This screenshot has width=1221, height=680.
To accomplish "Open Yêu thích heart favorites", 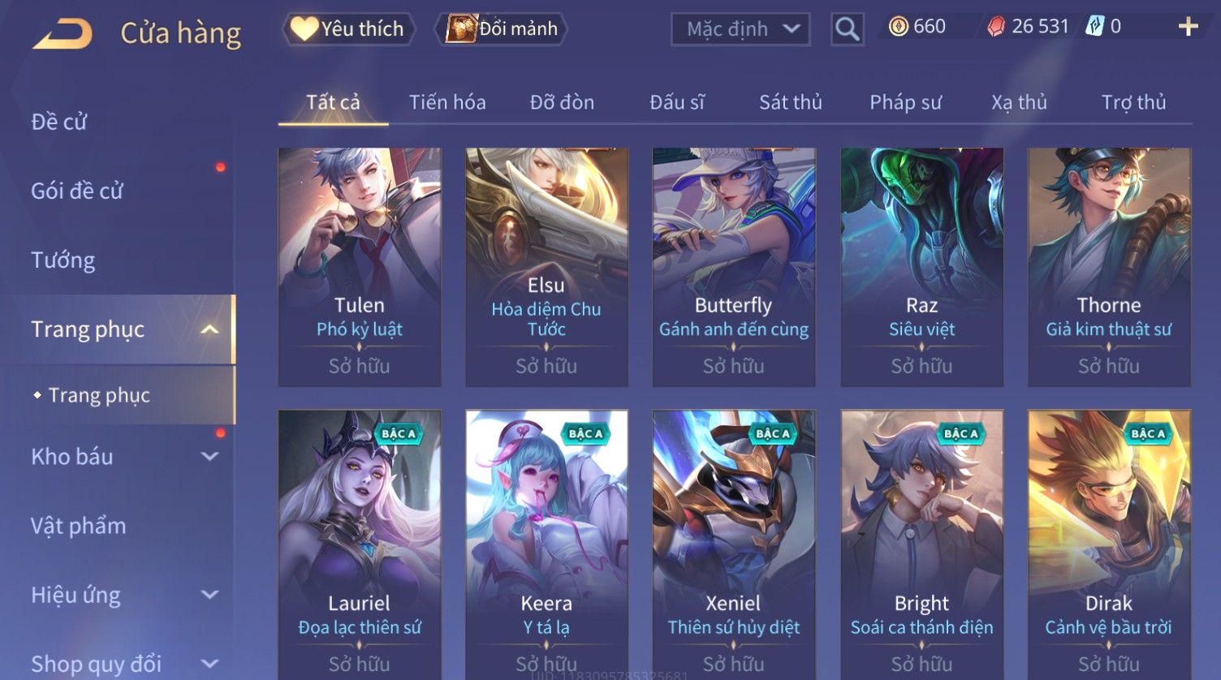I will point(347,29).
